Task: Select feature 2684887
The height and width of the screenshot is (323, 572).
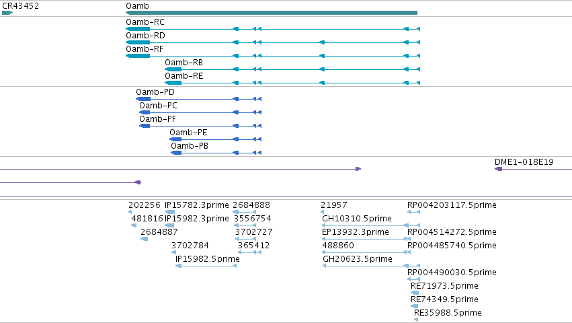Action: [159, 232]
